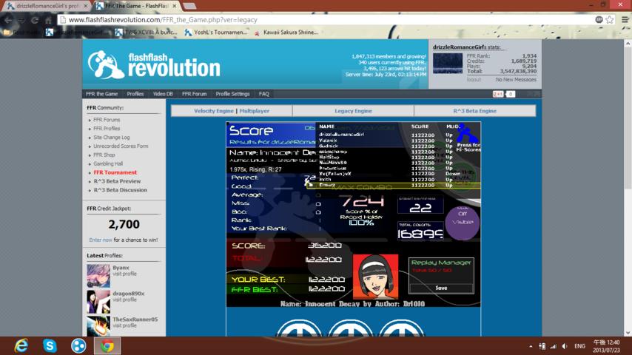Switch to the R^3 Beta Engine tab
The width and height of the screenshot is (632, 355).
pyautogui.click(x=475, y=111)
